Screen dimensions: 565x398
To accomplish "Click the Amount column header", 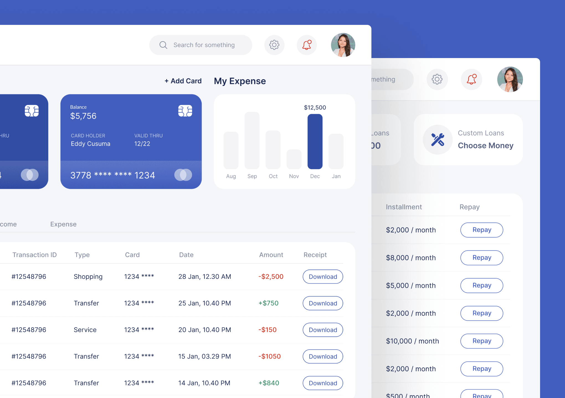I will pos(271,255).
